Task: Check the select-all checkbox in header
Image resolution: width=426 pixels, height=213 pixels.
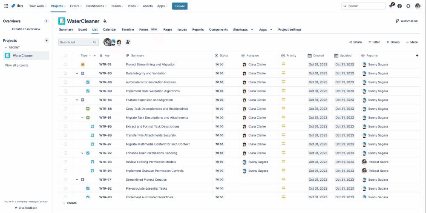Action: [65, 56]
